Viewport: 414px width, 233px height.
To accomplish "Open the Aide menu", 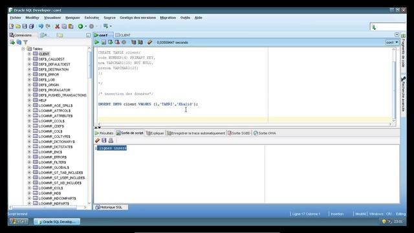I will coord(199,17).
